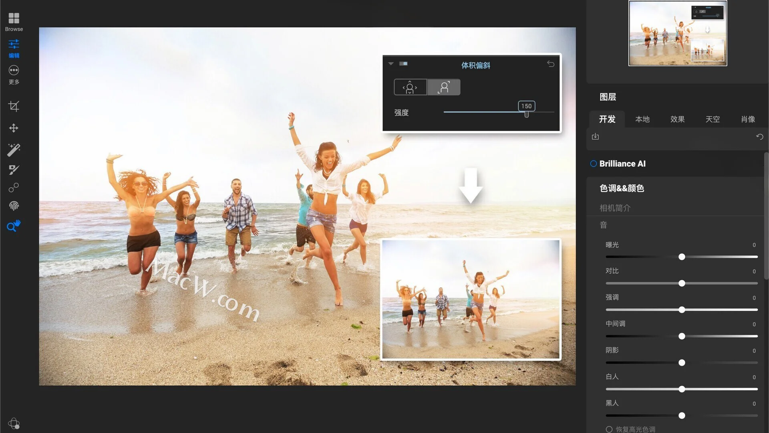Enable the 恢复高光色调 option
The width and height of the screenshot is (769, 433).
(609, 429)
